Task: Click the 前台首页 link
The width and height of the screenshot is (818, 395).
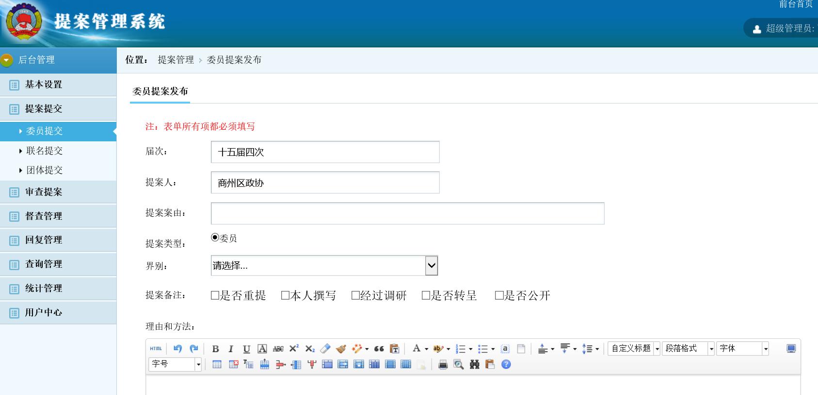Action: point(796,4)
